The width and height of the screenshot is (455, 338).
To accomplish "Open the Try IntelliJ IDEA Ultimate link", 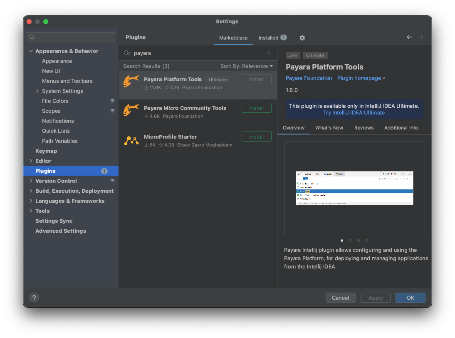I will click(354, 113).
